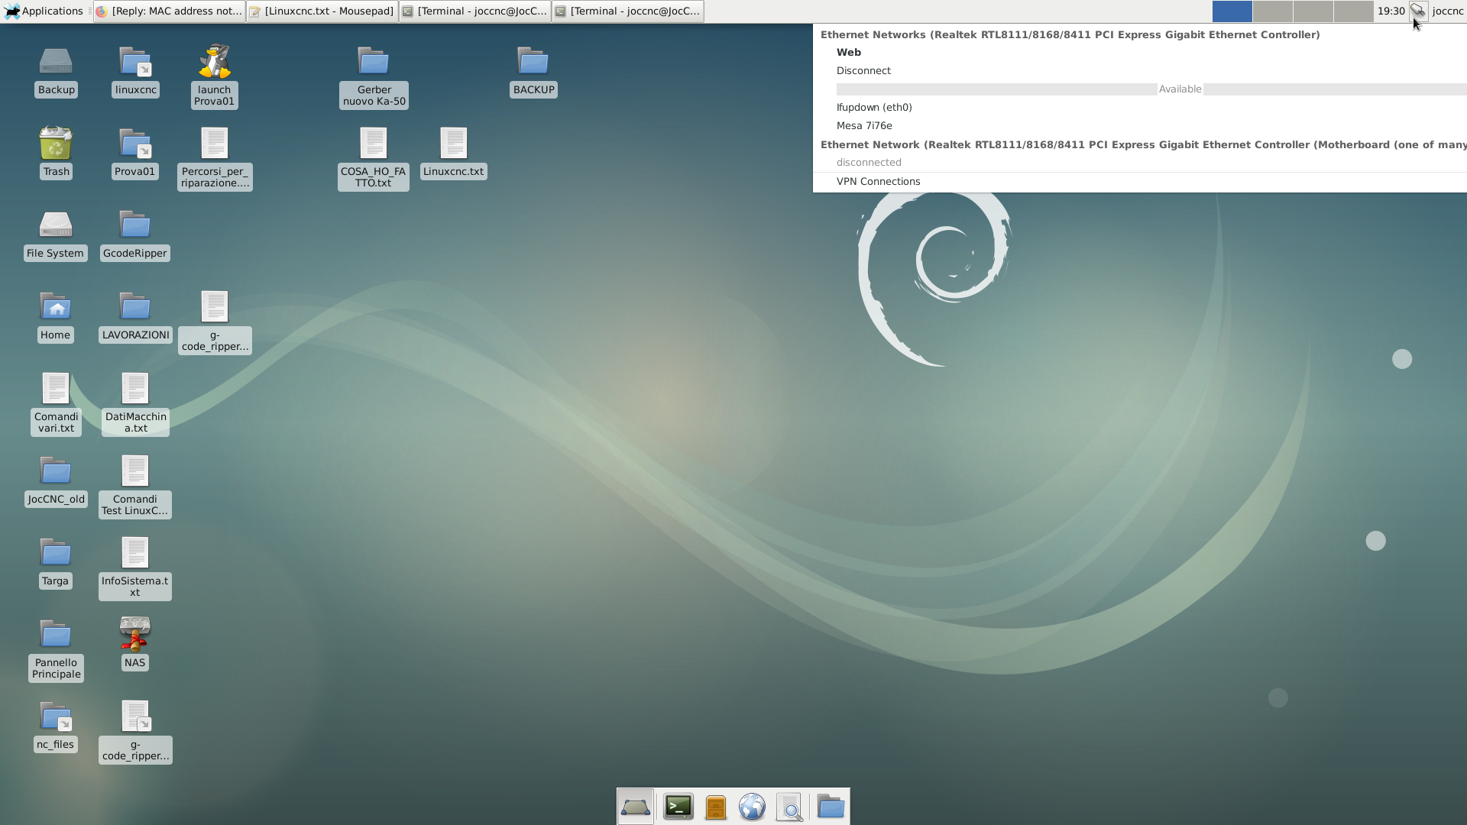The height and width of the screenshot is (825, 1467).
Task: Select the Trash desktop icon
Action: pyautogui.click(x=56, y=144)
